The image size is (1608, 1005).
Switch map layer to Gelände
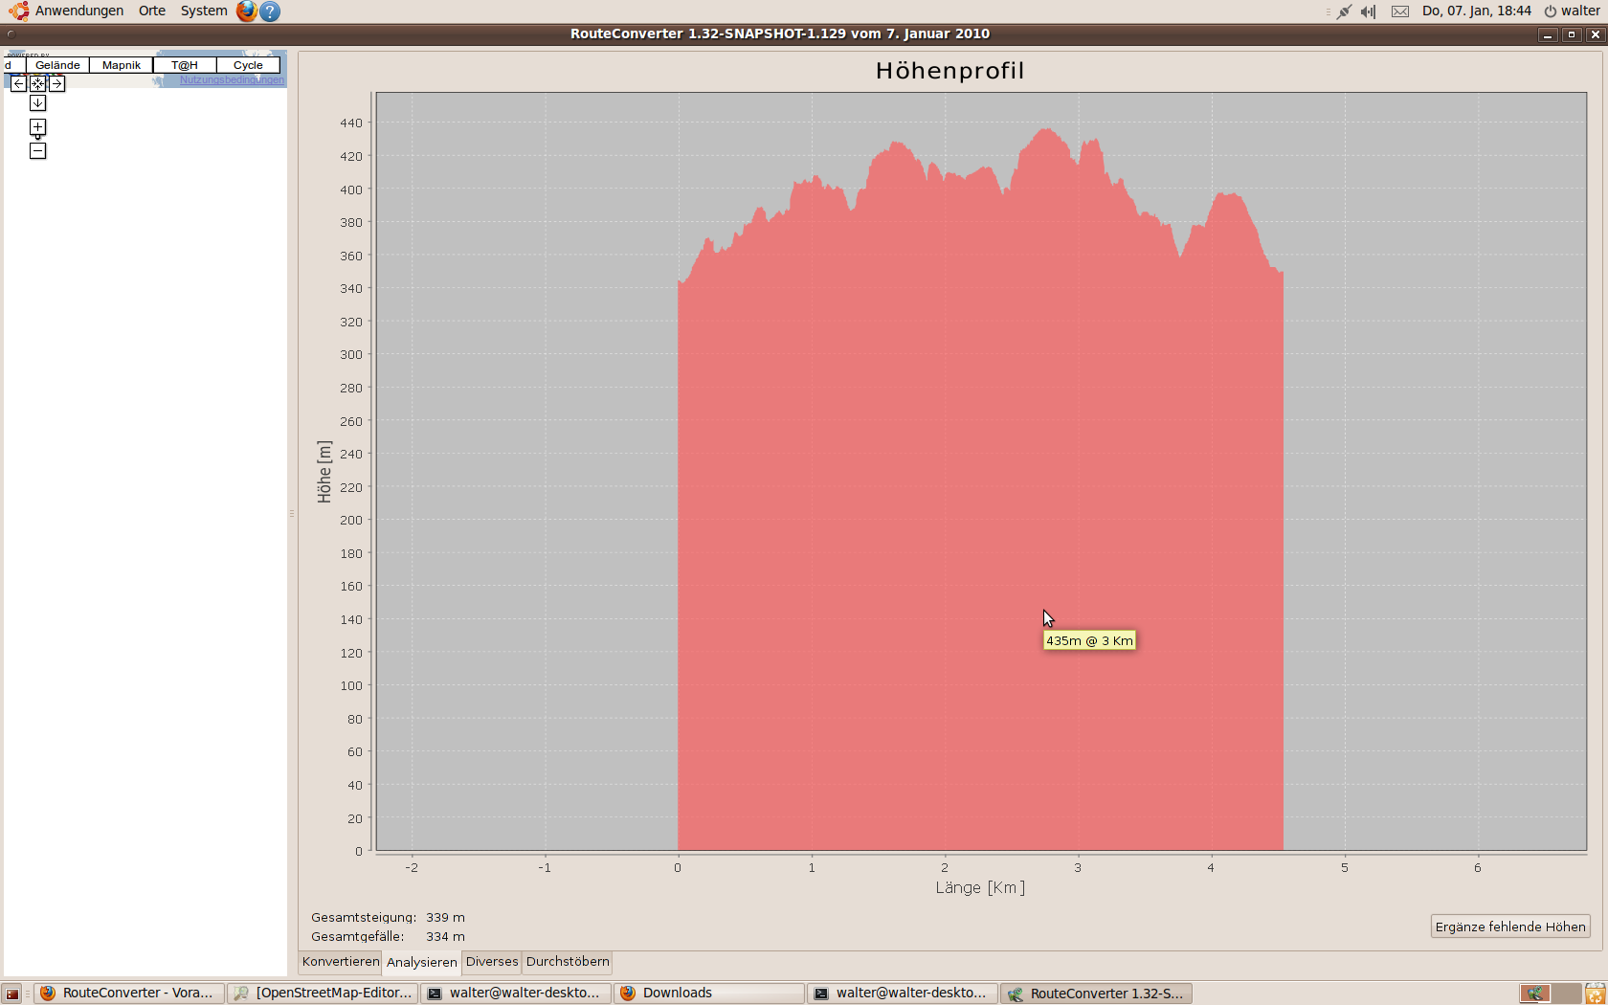click(x=57, y=65)
